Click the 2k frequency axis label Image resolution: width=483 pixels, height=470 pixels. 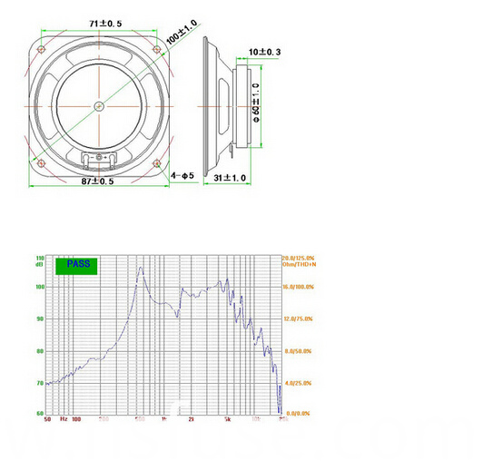click(x=191, y=419)
